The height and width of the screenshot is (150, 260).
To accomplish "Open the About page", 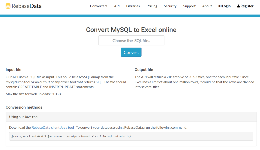I will click(x=207, y=6).
